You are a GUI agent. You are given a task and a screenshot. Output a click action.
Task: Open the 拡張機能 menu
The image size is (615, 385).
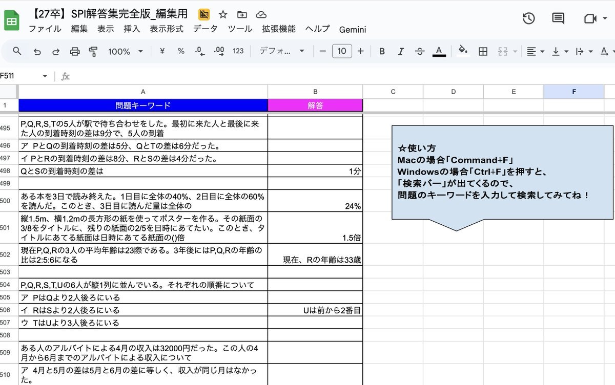coord(278,29)
